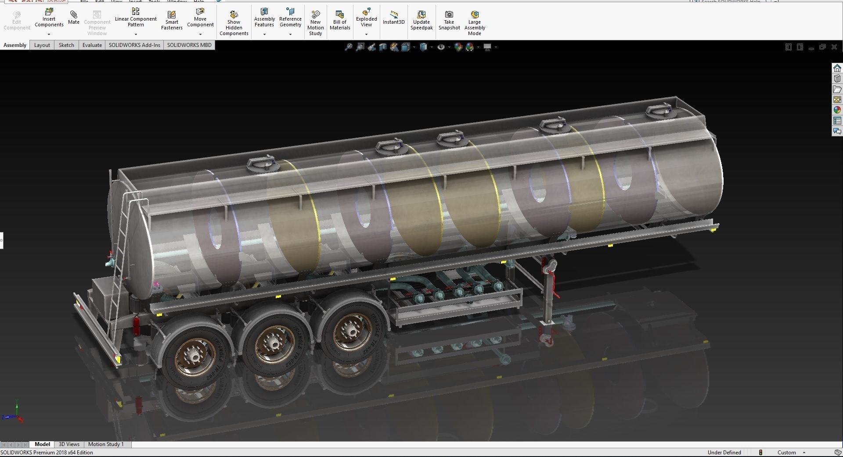Toggle Instant3D mode
Screen dimensions: 843x457
[393, 18]
